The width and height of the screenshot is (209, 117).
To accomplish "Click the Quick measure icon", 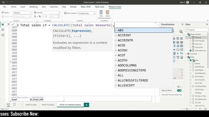I will point(107,12).
